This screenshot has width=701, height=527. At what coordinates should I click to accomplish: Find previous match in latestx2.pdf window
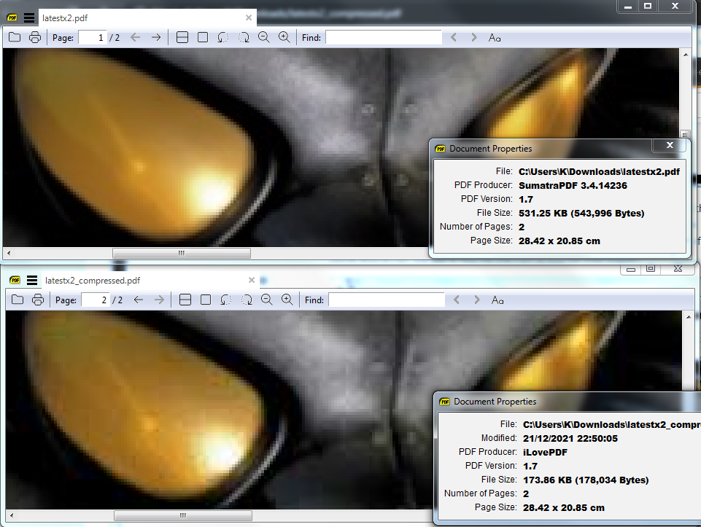[x=453, y=37]
